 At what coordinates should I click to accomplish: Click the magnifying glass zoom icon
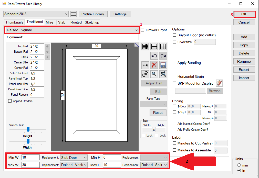154,74
